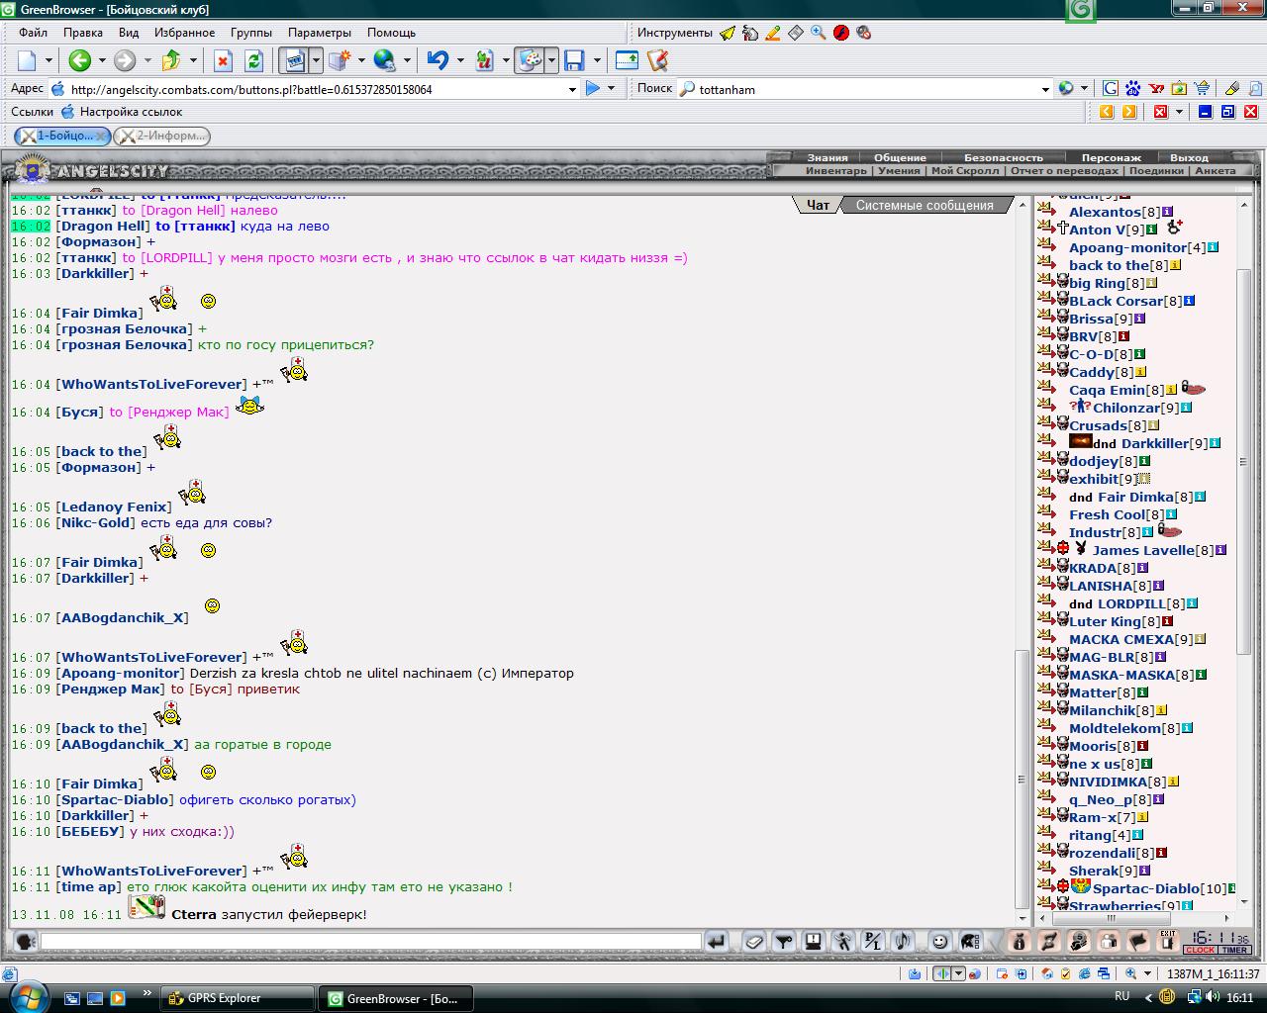Click the money bag icon

point(1020,941)
